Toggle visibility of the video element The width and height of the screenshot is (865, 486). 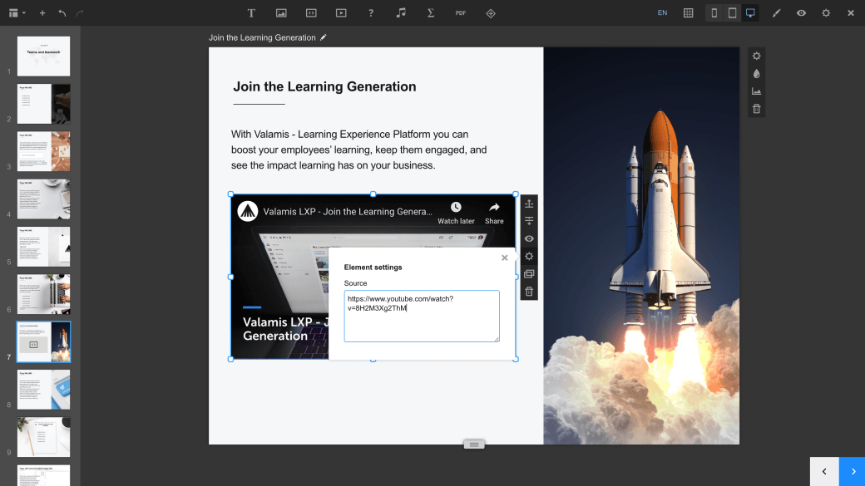[x=529, y=238]
